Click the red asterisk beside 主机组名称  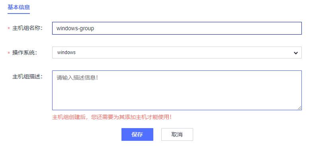(x=9, y=29)
